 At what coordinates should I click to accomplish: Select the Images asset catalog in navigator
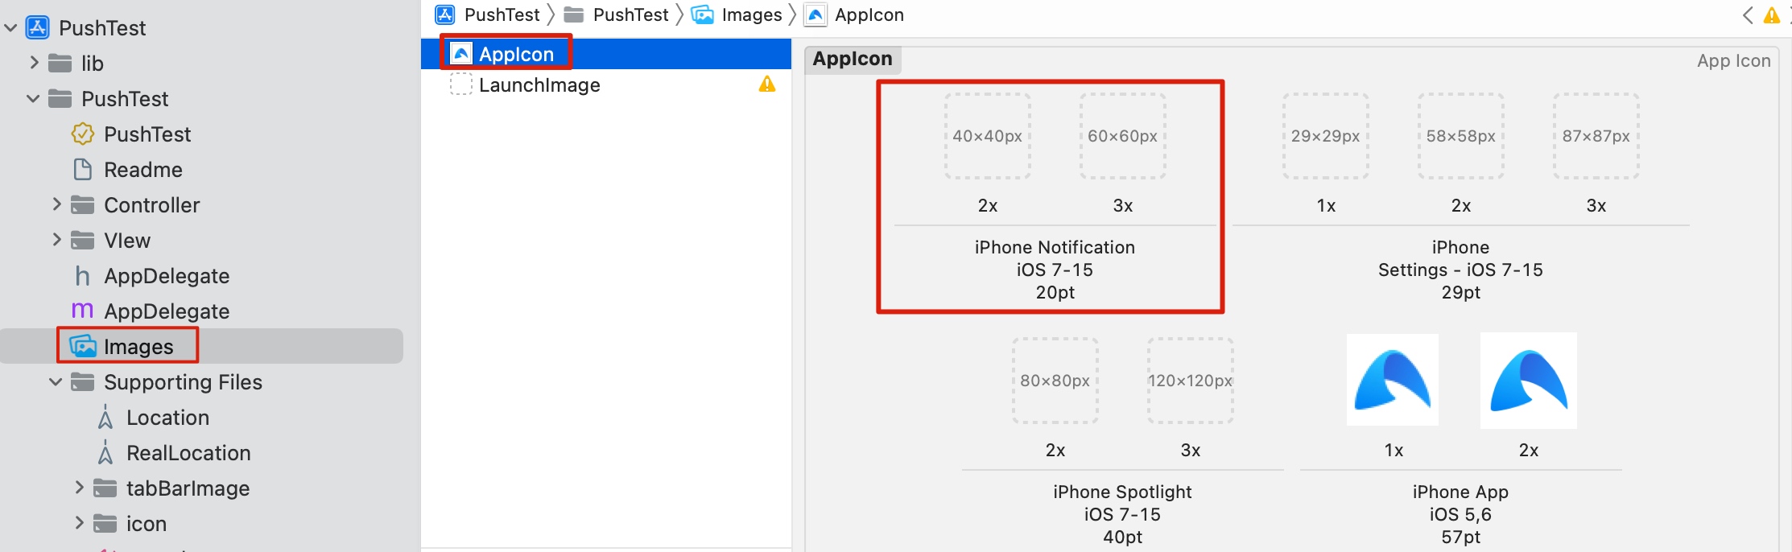click(138, 347)
